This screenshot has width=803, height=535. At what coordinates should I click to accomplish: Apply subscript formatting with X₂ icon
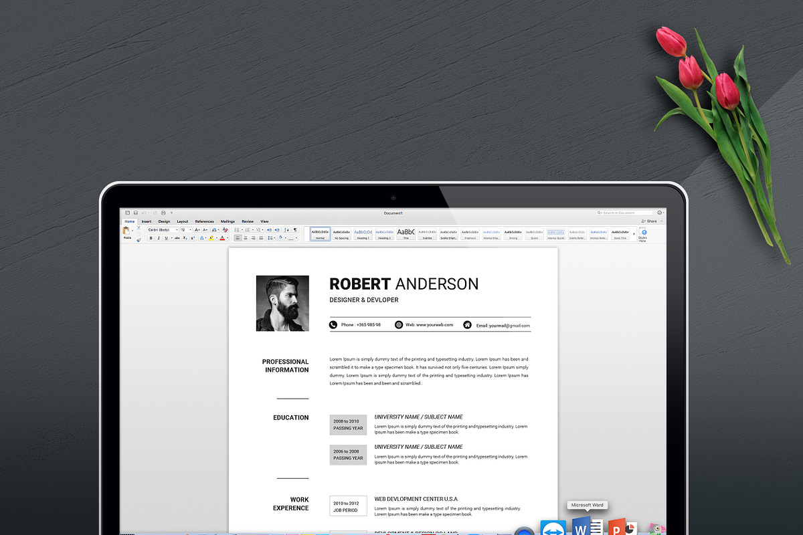[185, 238]
